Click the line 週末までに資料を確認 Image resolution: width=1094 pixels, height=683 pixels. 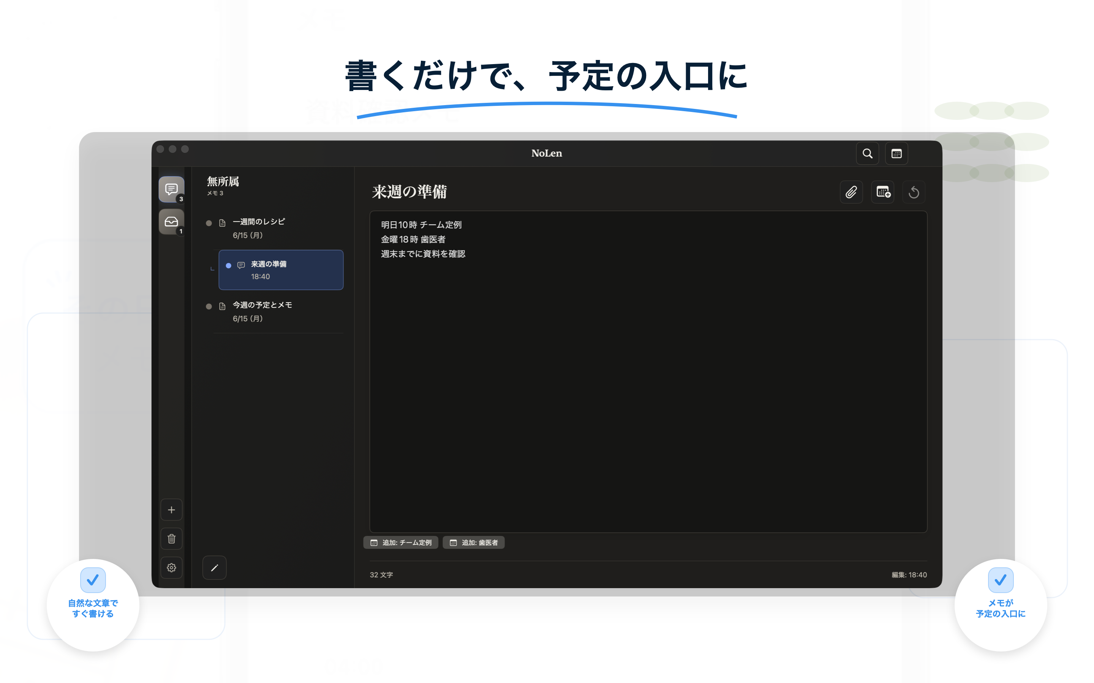pos(423,254)
